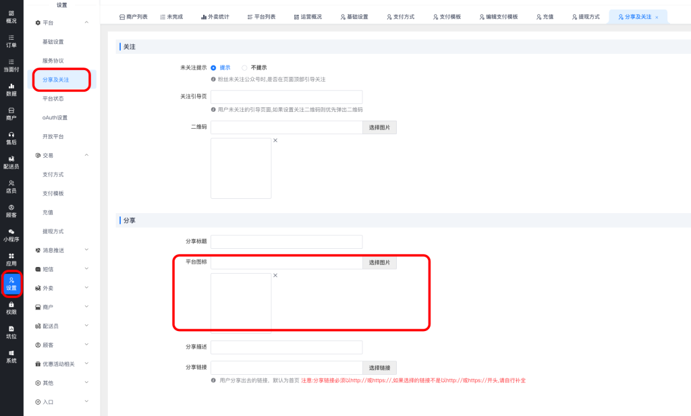
Task: Select the 提示 radio option
Action: [x=214, y=67]
